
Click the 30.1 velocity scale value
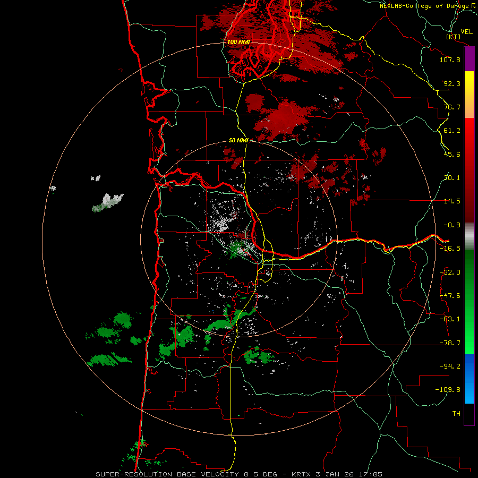pyautogui.click(x=452, y=178)
